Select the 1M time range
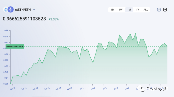The height and width of the screenshot is (97, 174). [x=129, y=10]
